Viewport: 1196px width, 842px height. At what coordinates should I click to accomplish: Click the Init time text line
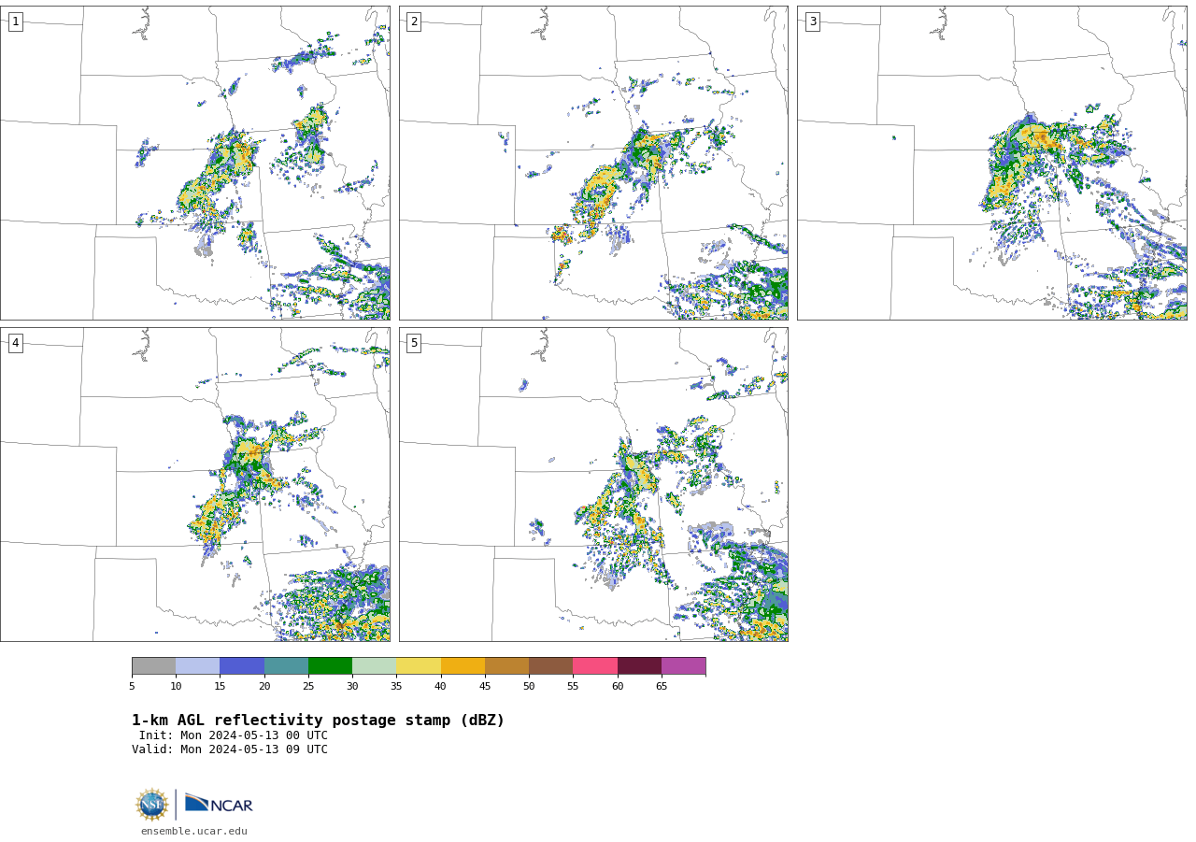pos(234,735)
